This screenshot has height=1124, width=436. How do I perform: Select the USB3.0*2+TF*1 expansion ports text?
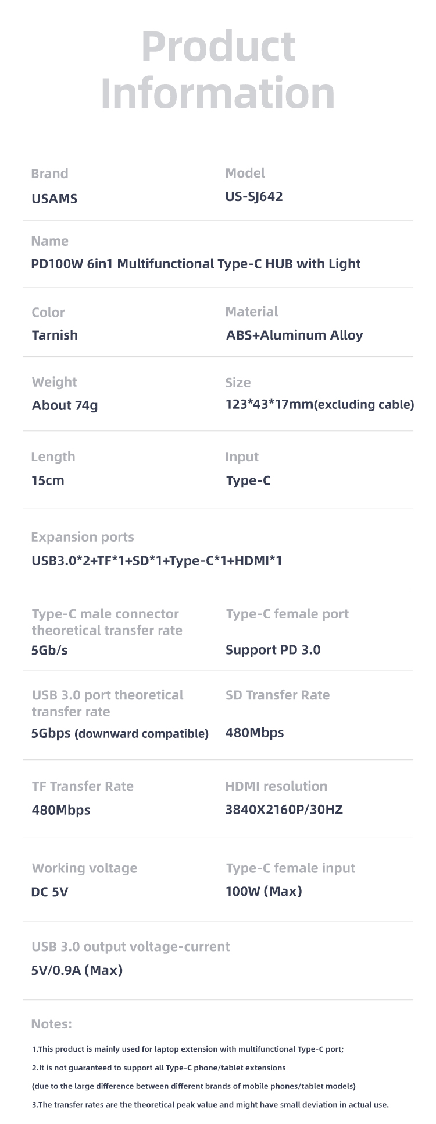tap(157, 561)
